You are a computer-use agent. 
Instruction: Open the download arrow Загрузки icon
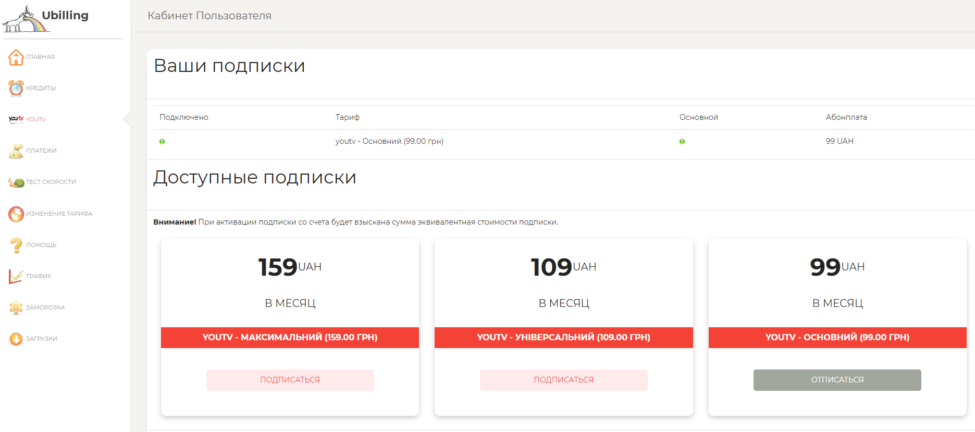[x=16, y=339]
